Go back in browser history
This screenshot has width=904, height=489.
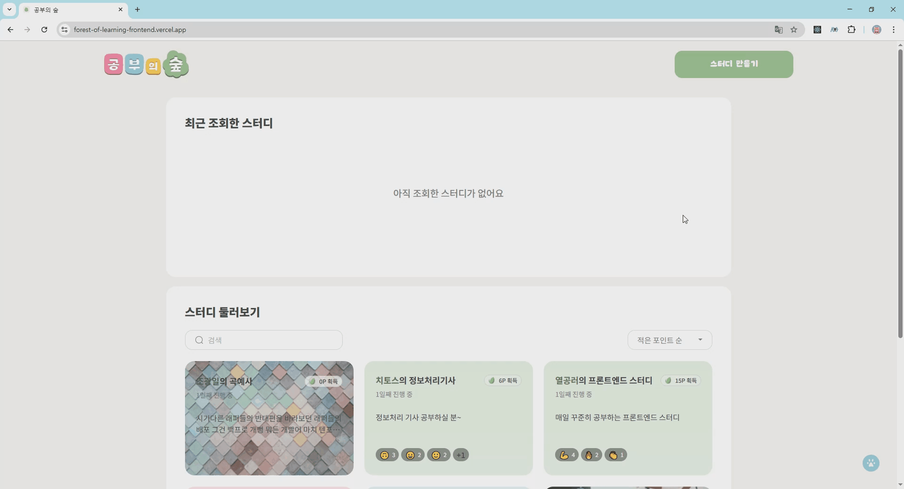[x=10, y=30]
